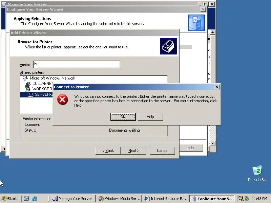Click the Configure Your Server Wizard header graphic

[196, 23]
